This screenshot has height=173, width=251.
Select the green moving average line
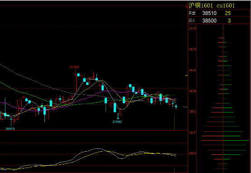pos(32,95)
